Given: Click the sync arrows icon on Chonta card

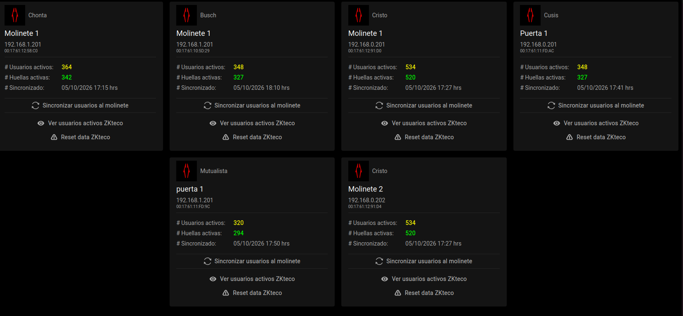Looking at the screenshot, I should [x=35, y=105].
